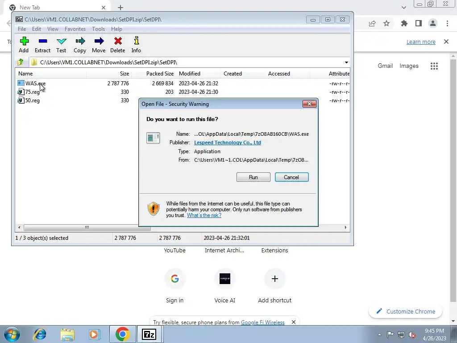Open the Favorites menu
The height and width of the screenshot is (343, 457).
click(75, 29)
